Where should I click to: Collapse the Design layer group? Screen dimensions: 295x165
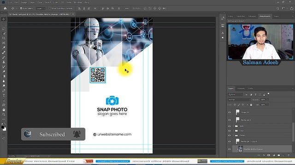pos(233,136)
